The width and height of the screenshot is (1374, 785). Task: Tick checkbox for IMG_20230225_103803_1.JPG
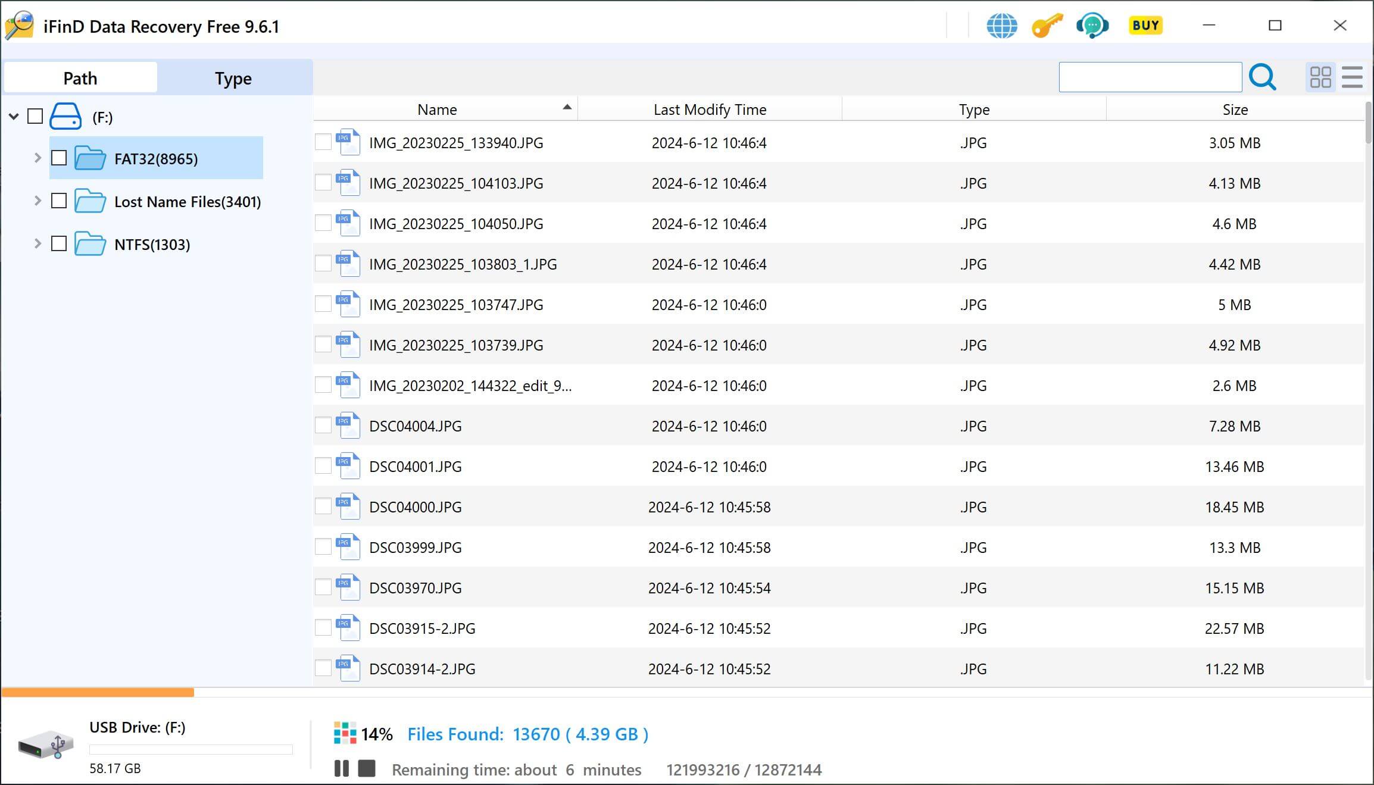[323, 264]
